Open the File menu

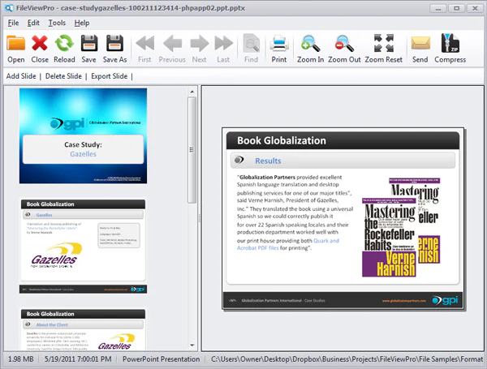tap(13, 23)
